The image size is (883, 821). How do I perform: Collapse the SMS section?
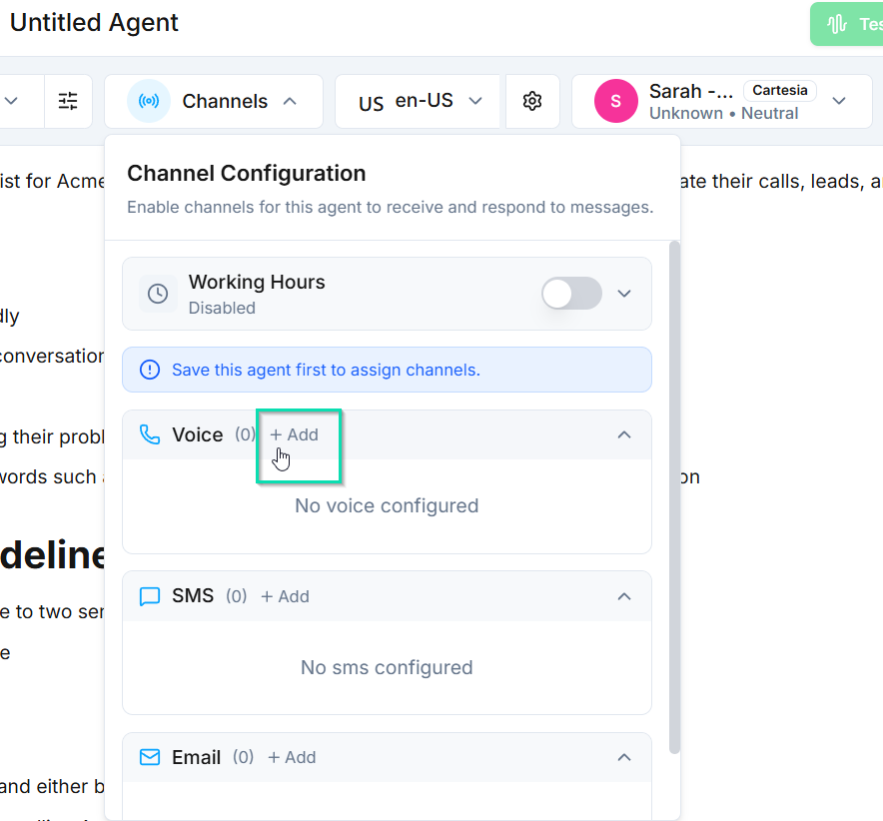pyautogui.click(x=624, y=596)
